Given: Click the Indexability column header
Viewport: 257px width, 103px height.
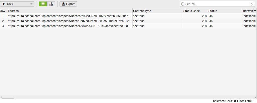Looking at the screenshot, I should (x=248, y=11).
